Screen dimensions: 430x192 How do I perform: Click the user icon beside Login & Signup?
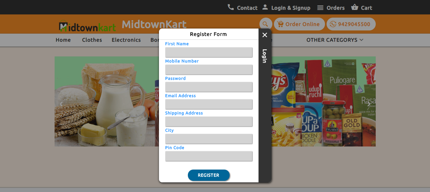265,7
